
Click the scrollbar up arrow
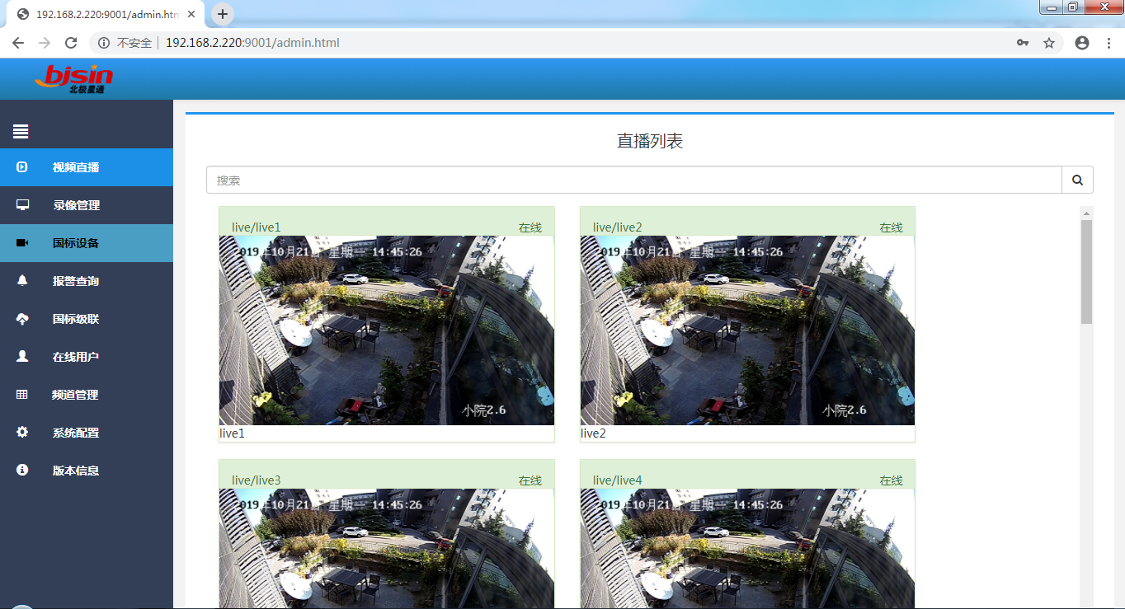point(1086,213)
